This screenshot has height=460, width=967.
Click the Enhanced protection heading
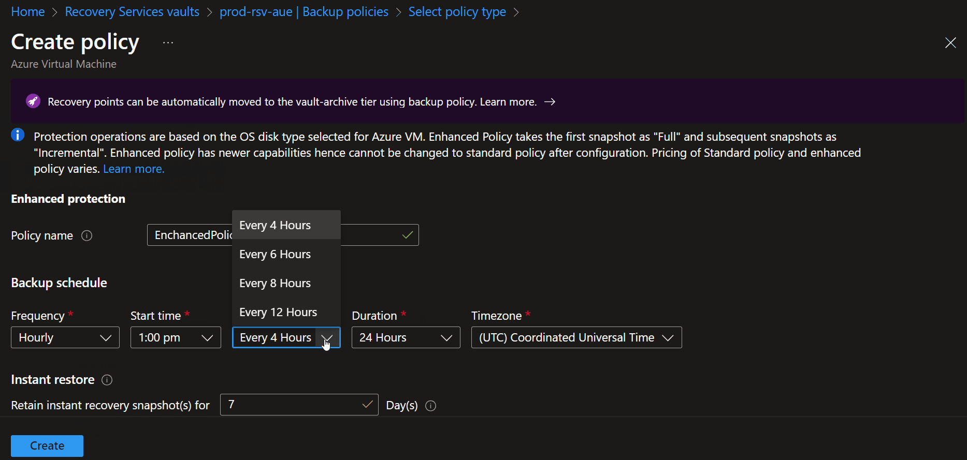pyautogui.click(x=68, y=199)
